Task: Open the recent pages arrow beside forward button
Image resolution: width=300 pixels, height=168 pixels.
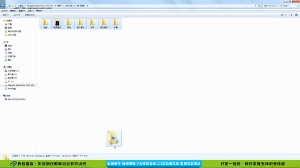Action: point(10,6)
